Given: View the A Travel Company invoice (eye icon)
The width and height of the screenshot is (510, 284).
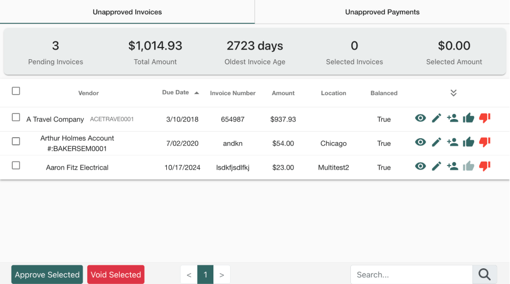Looking at the screenshot, I should (x=420, y=118).
